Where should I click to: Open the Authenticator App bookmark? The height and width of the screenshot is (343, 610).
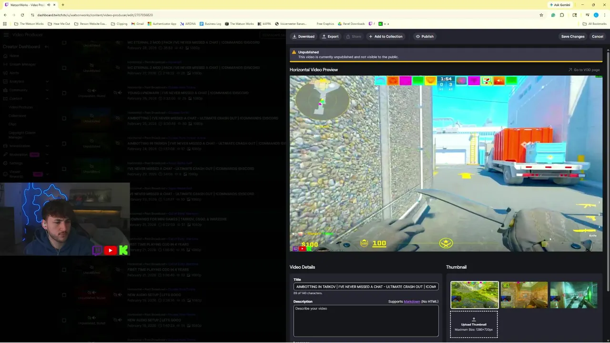click(162, 24)
